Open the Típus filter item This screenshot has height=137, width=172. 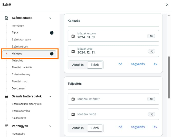[15, 33]
